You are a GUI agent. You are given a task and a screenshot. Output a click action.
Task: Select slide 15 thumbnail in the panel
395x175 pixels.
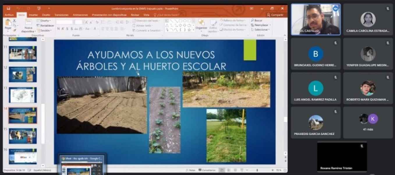coord(23,136)
